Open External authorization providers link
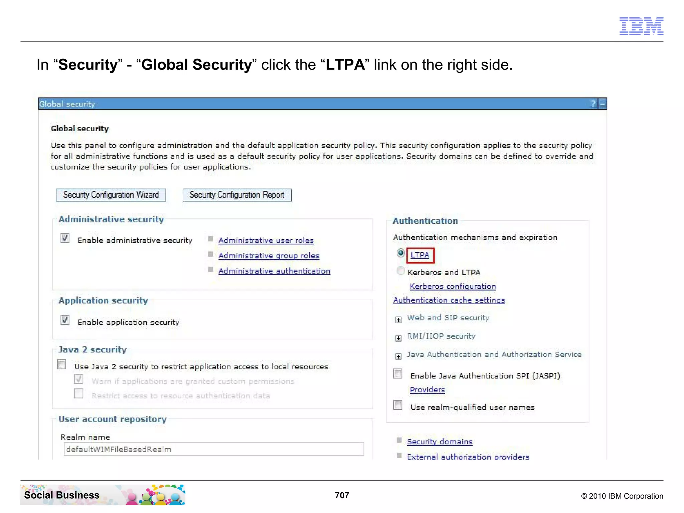The height and width of the screenshot is (513, 684). [x=468, y=457]
